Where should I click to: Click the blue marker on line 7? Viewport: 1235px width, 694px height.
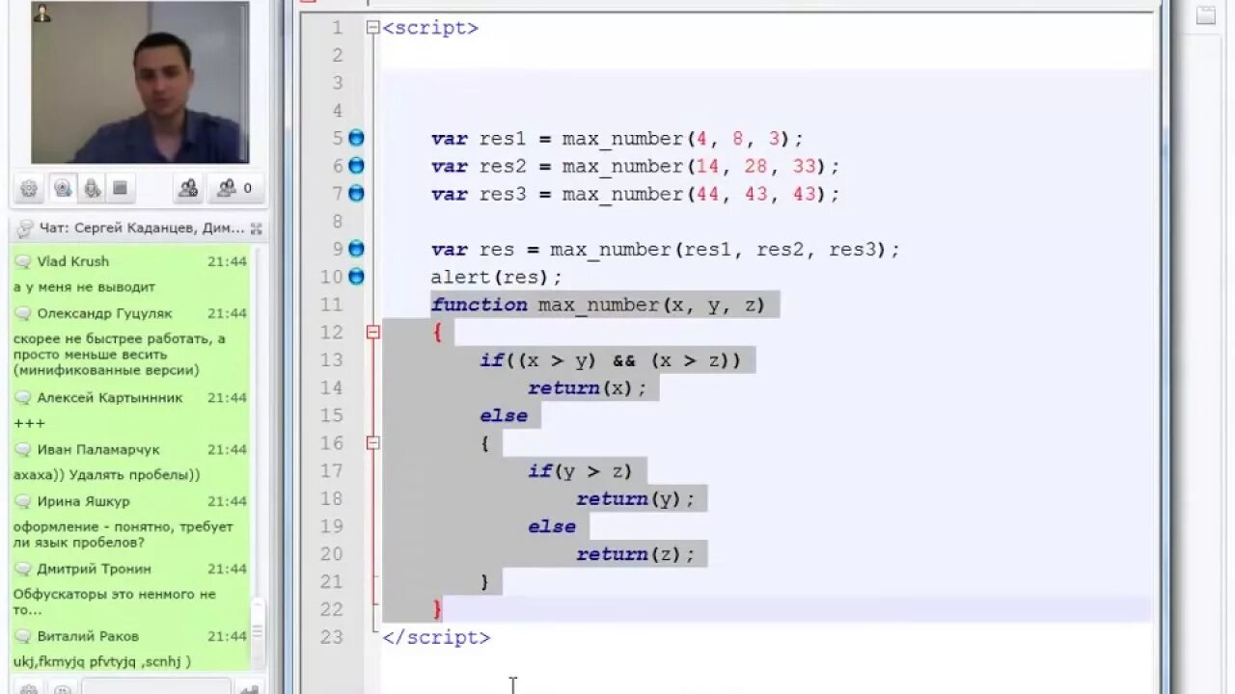click(x=356, y=194)
